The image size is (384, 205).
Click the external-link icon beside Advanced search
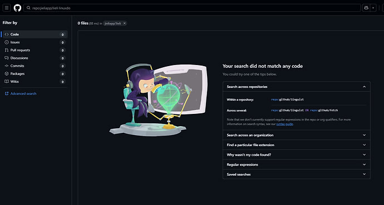point(7,93)
